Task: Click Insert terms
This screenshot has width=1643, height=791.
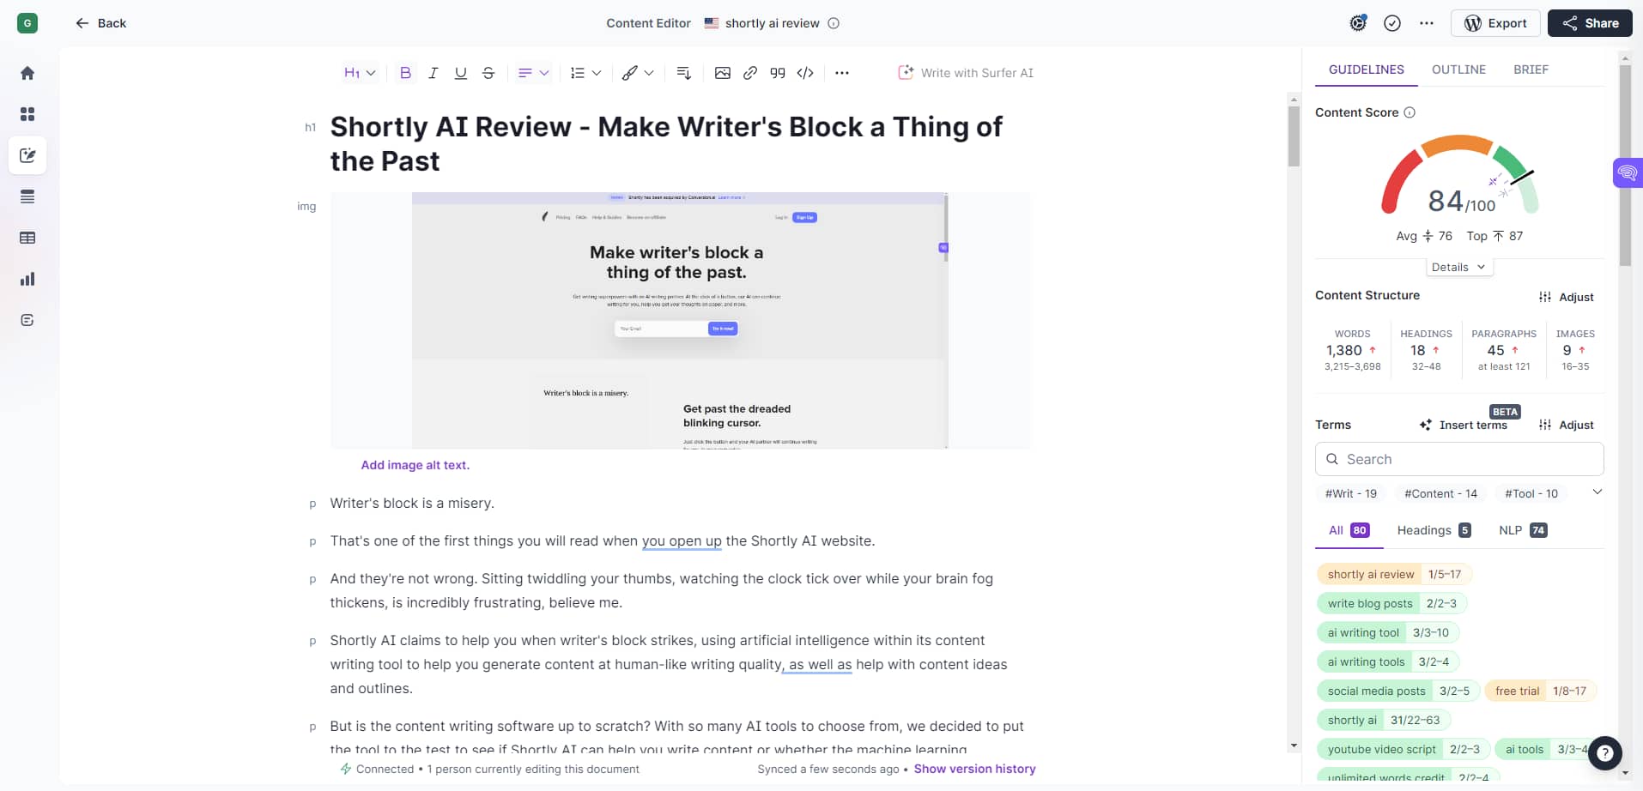Action: (x=1464, y=425)
